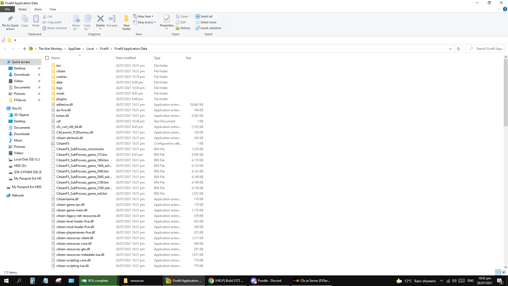Collapse the ribbon with the chevron
508x286 pixels.
click(499, 9)
